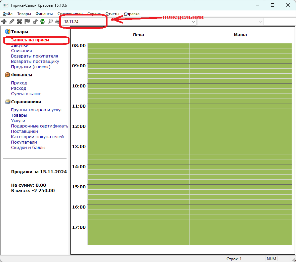The height and width of the screenshot is (262, 296).
Task: Select Маша's 13:00 appointment slot
Action: (x=241, y=147)
